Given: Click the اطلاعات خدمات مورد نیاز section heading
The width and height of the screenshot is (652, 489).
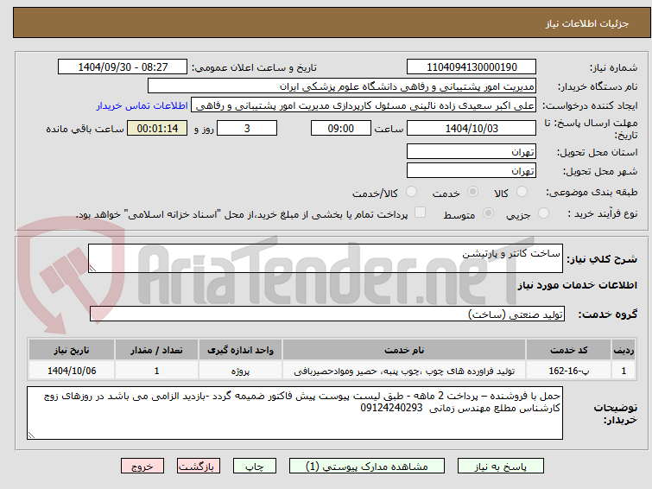Looking at the screenshot, I should [x=577, y=285].
